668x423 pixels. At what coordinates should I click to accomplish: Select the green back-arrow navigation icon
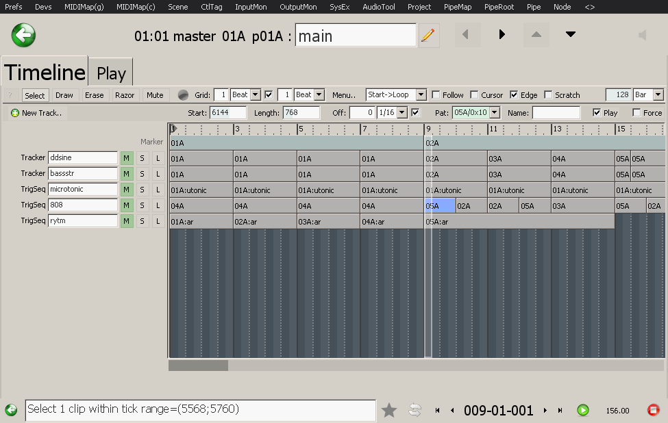pos(23,35)
